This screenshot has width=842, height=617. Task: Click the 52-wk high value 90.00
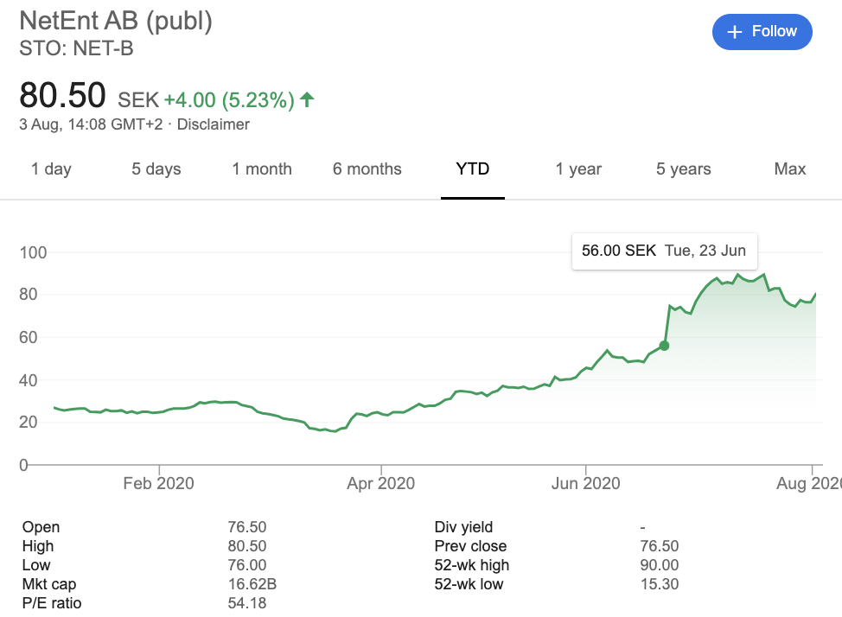coord(660,565)
